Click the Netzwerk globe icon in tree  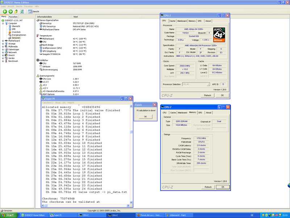click(6, 52)
